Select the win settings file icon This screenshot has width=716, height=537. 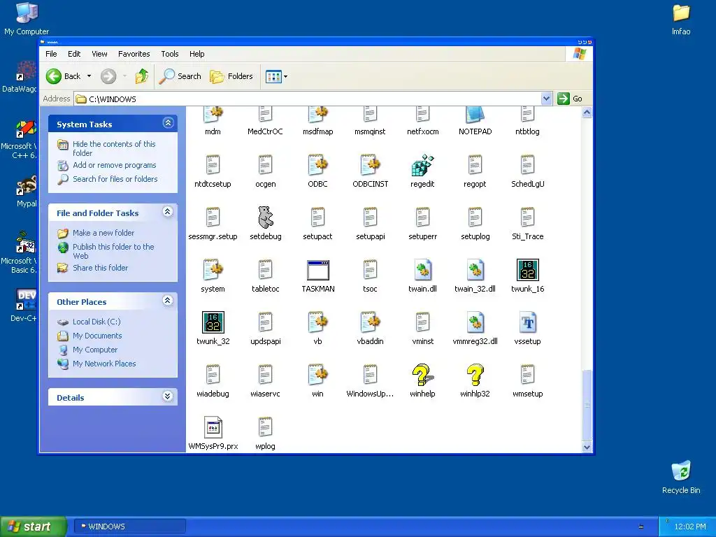318,375
